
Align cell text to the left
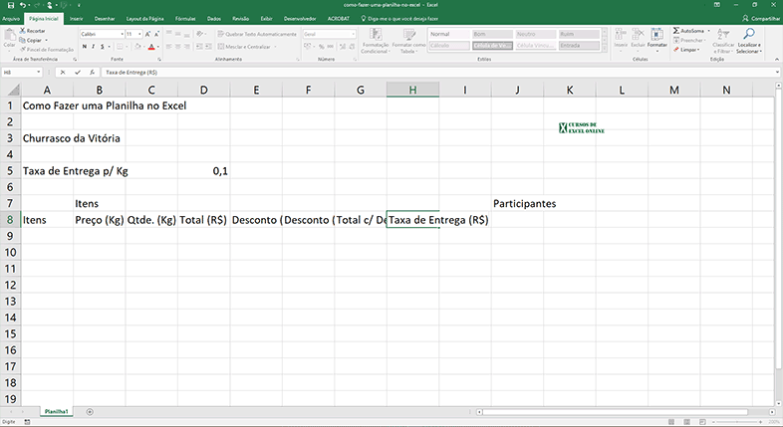(168, 47)
